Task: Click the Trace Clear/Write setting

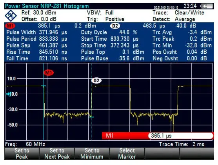Action: coord(178,13)
